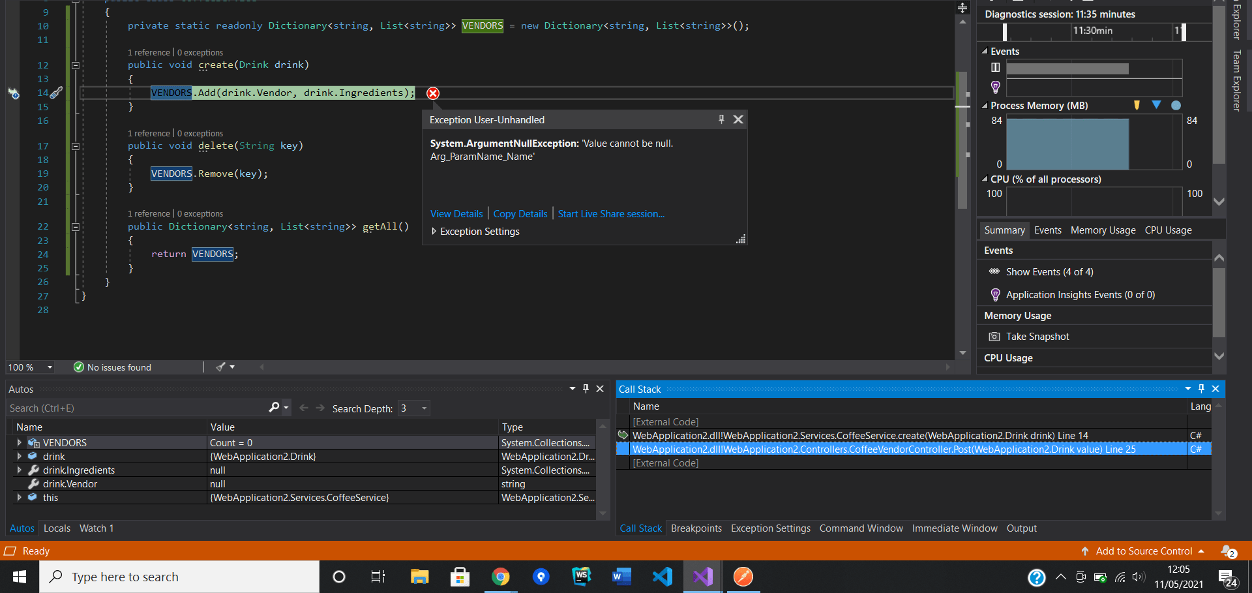Pin the Call Stack window
This screenshot has height=593, width=1252.
coord(1200,389)
